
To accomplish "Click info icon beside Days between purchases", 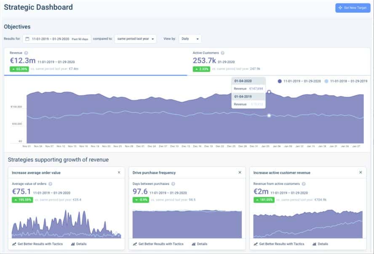I will [x=173, y=184].
